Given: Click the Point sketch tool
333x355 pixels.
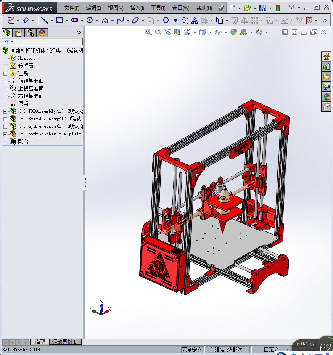Looking at the screenshot, I should coord(175,21).
